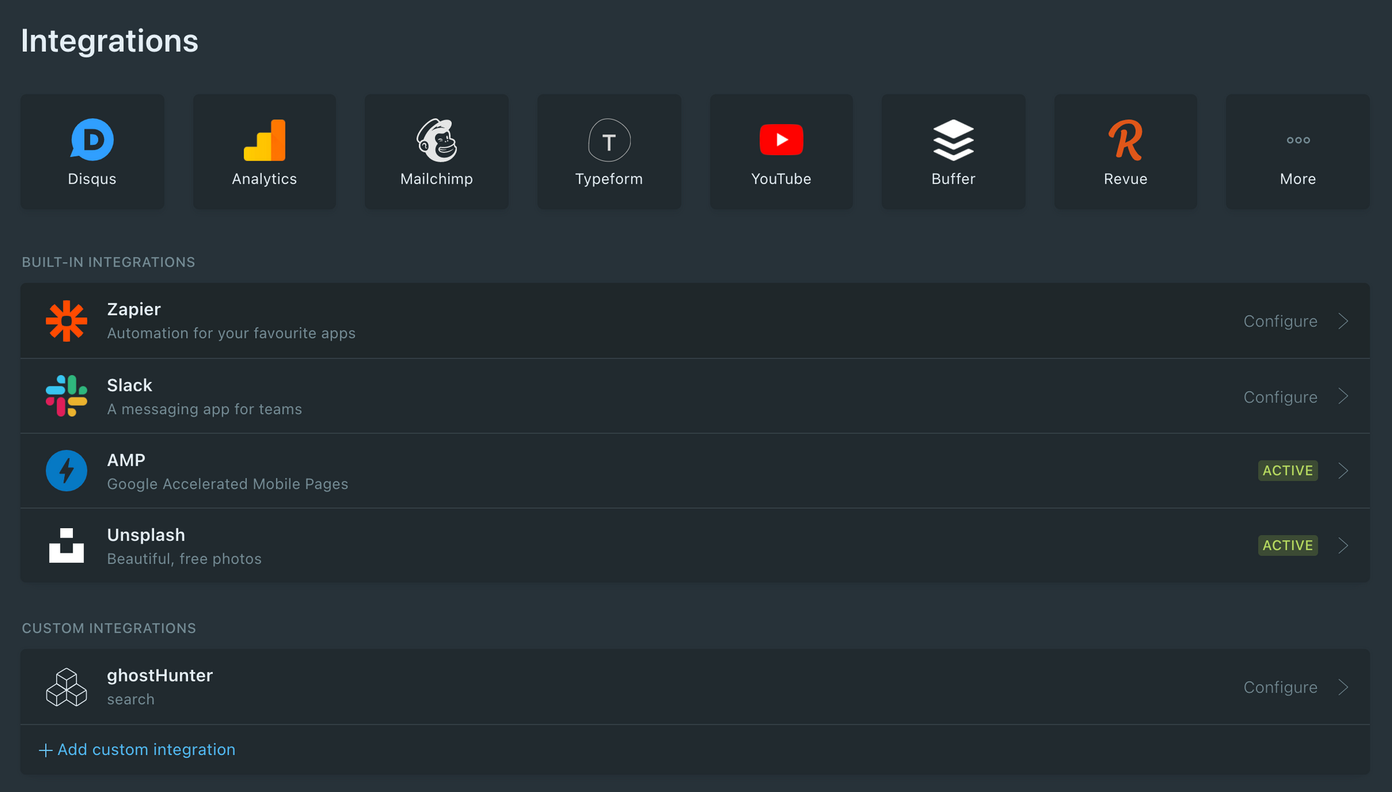Click 'Automation for your favourite apps' description

(x=231, y=333)
